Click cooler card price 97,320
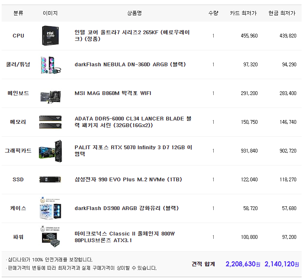This screenshot has height=278, width=307. [x=250, y=65]
